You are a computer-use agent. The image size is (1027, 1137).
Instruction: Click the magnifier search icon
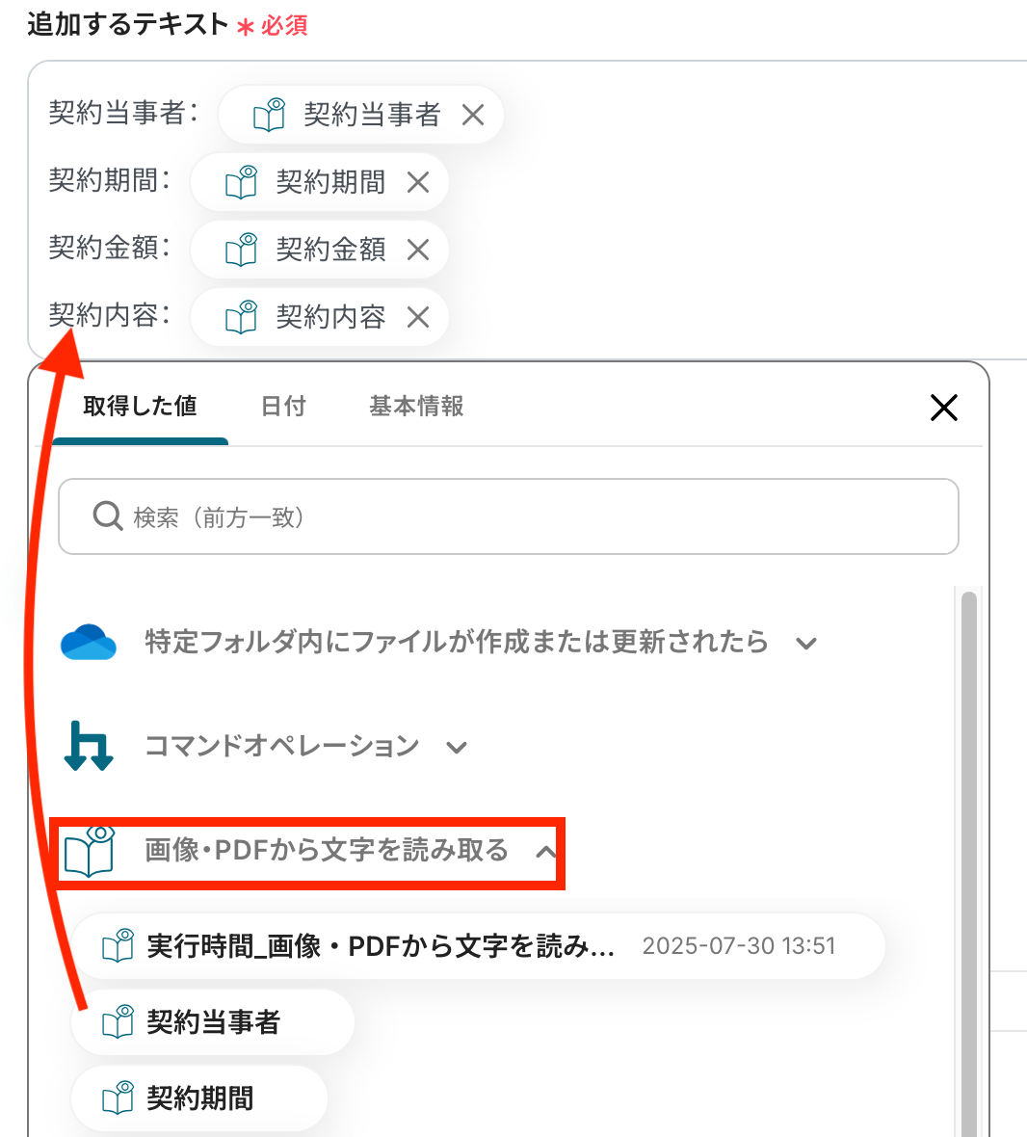coord(107,516)
